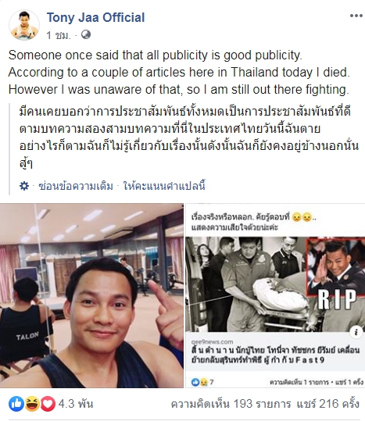
Task: Open the ความคิดเห็น 193 รายการ comments
Action: pos(231,404)
